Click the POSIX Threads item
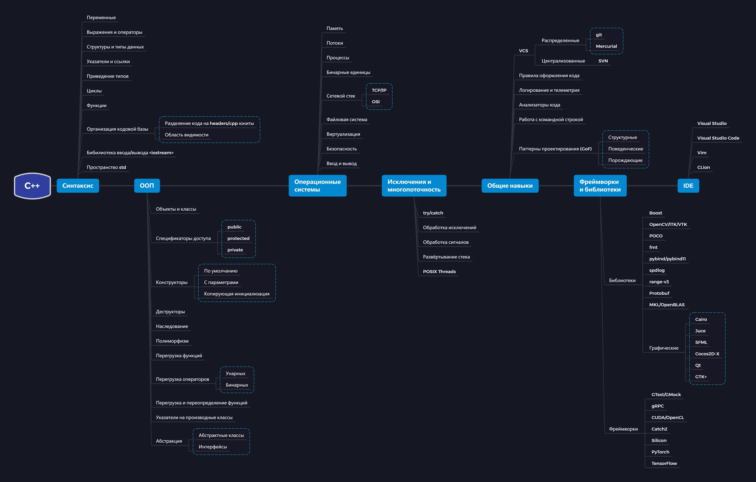This screenshot has height=482, width=756. pos(439,272)
